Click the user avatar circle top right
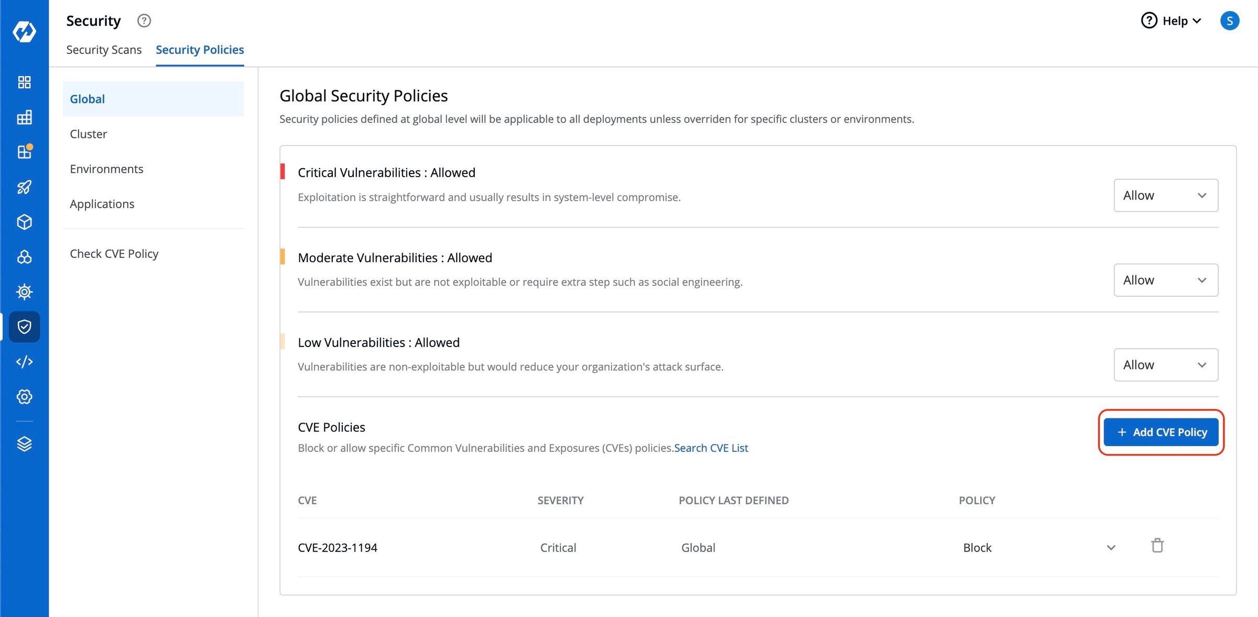 (1231, 21)
